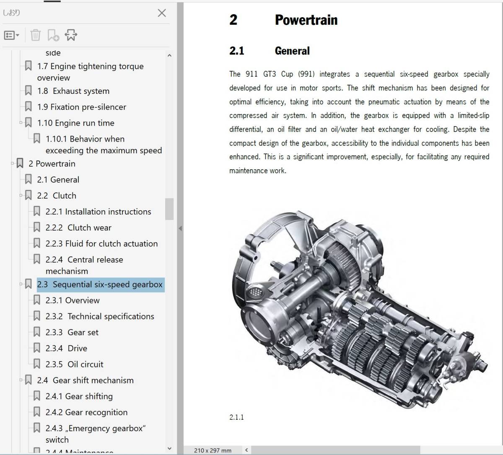Viewport: 503px width, 455px height.
Task: Go to bookmark 1.8 Exhaust system
Action: tap(73, 91)
